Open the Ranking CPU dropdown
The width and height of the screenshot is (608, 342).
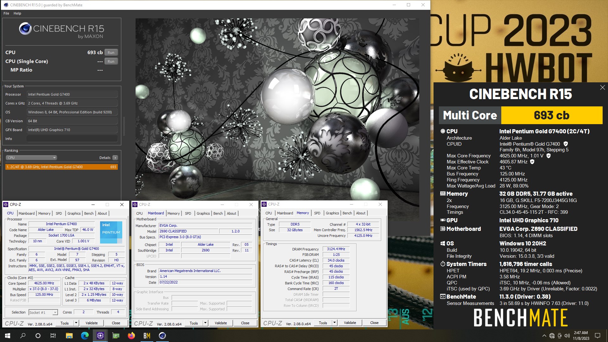31,158
